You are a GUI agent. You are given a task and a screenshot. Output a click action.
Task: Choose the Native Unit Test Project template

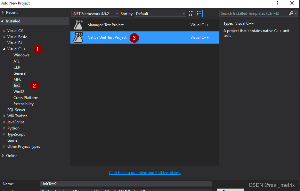(145, 37)
